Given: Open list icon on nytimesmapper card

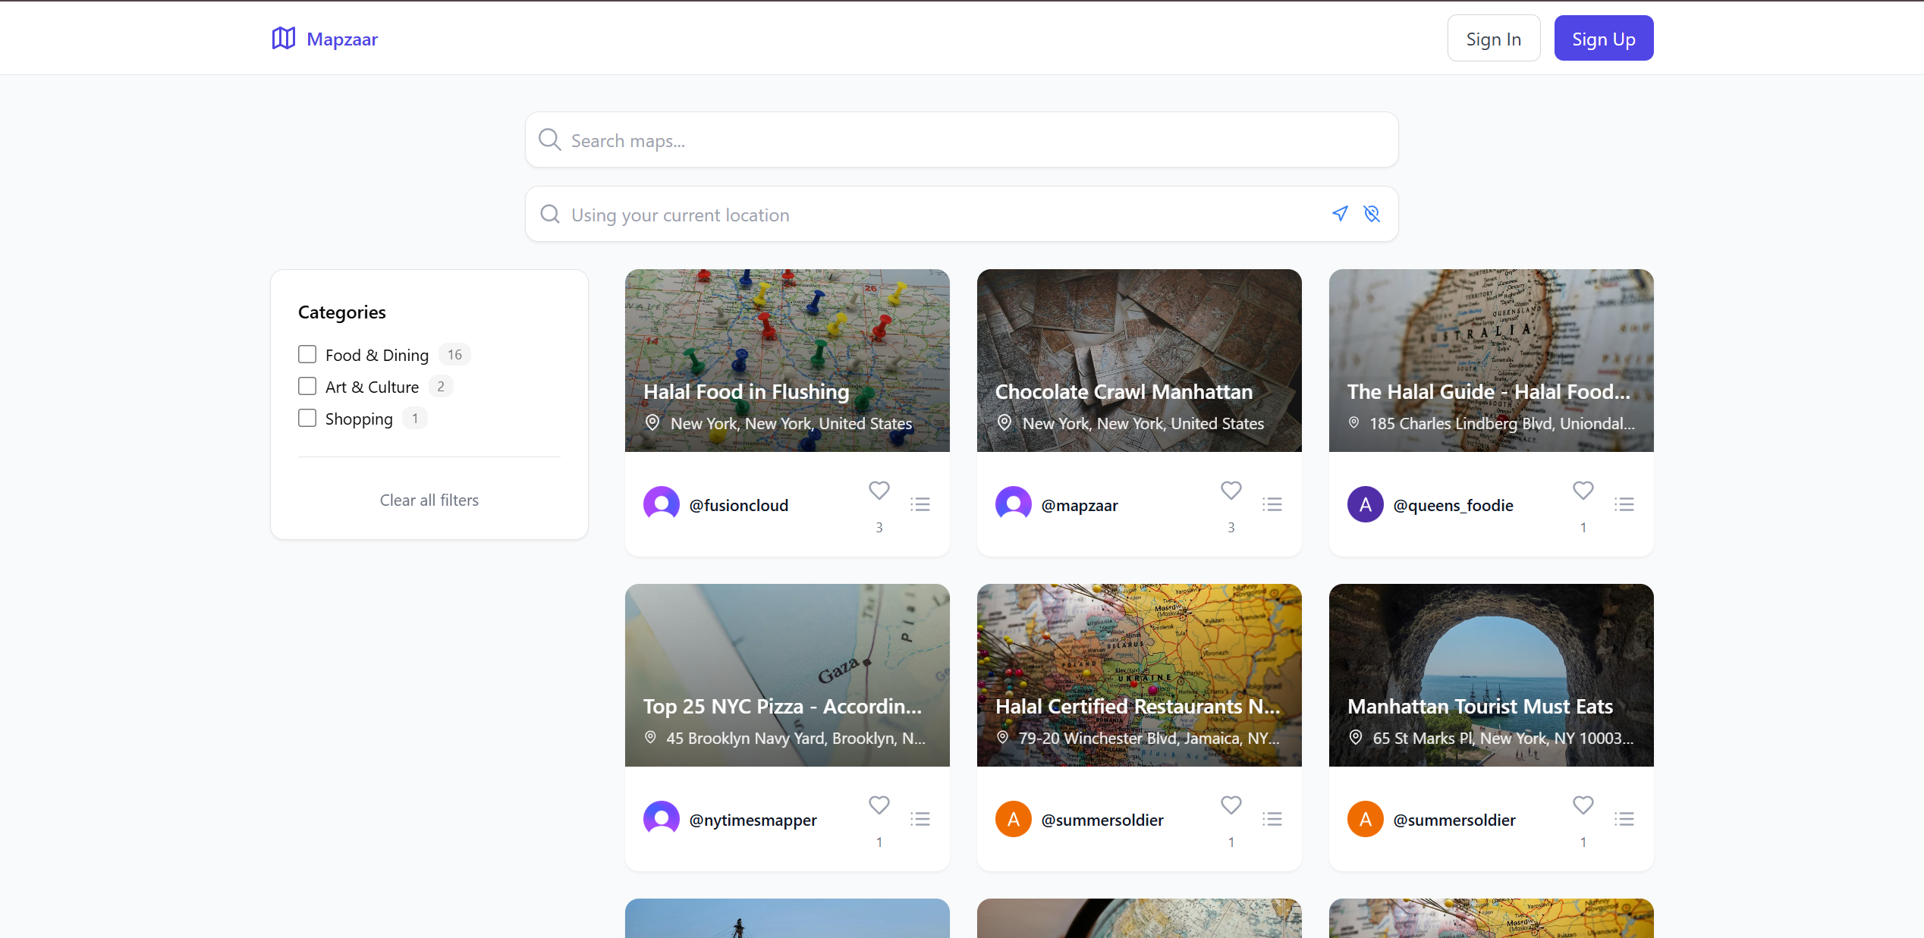Looking at the screenshot, I should pyautogui.click(x=920, y=819).
